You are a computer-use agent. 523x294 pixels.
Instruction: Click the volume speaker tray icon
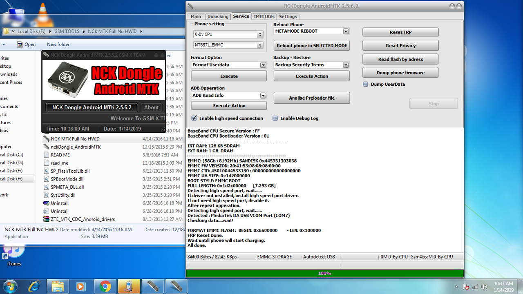click(x=485, y=287)
